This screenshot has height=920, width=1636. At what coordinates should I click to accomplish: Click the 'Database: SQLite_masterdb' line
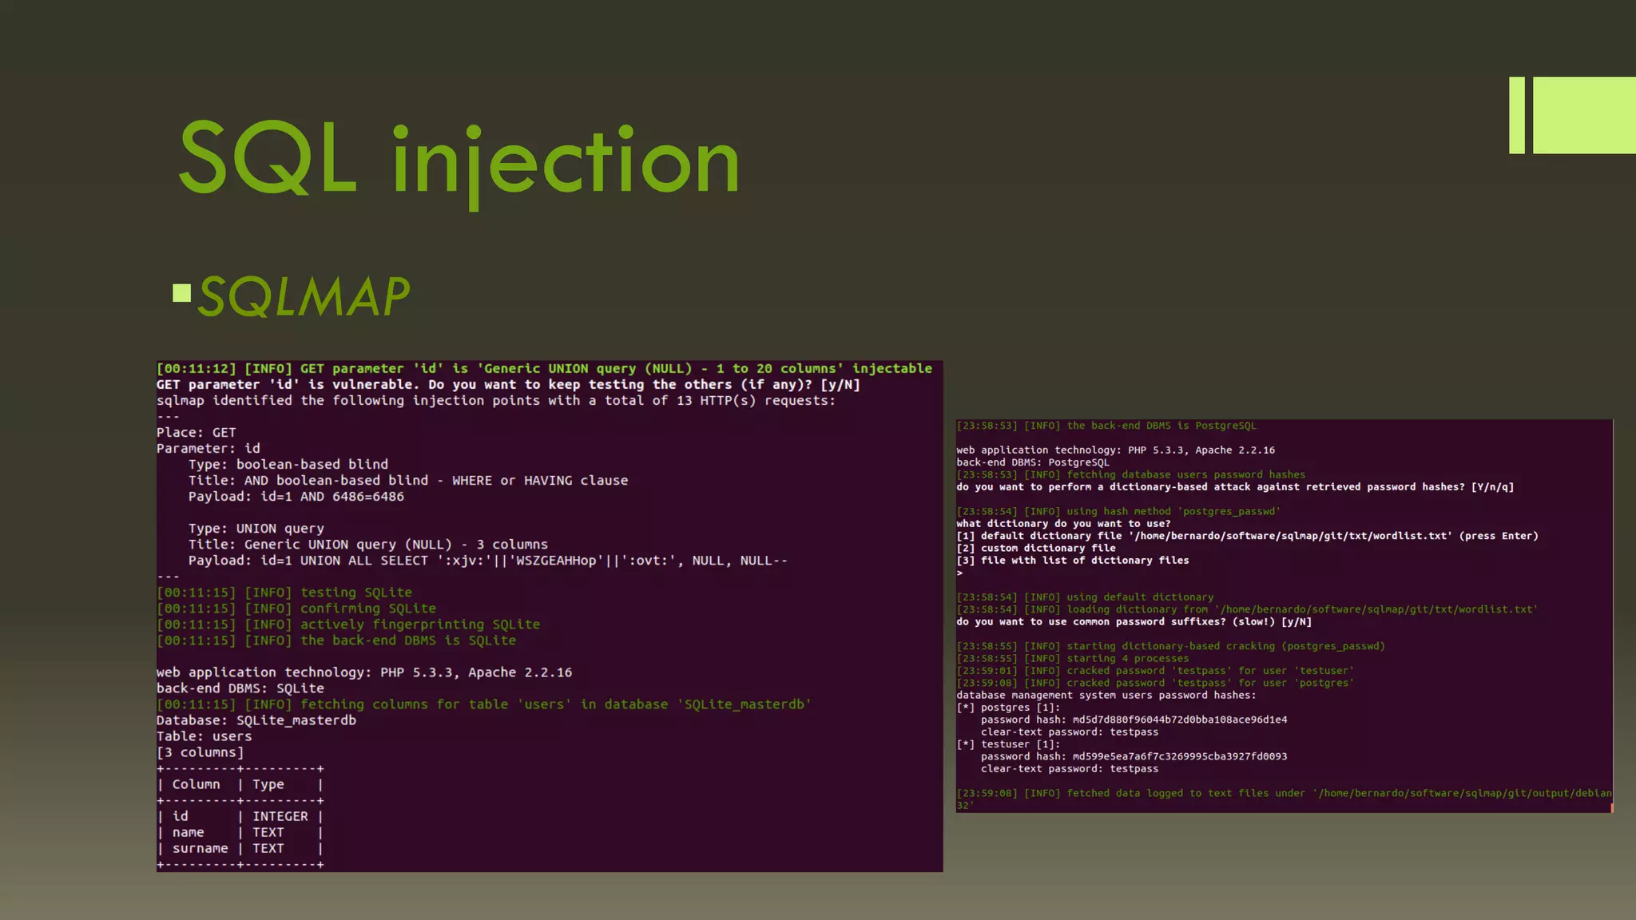click(x=256, y=720)
